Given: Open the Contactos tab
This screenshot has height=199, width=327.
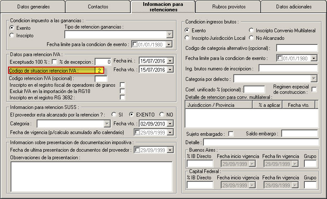Looking at the screenshot, I should click(98, 7).
